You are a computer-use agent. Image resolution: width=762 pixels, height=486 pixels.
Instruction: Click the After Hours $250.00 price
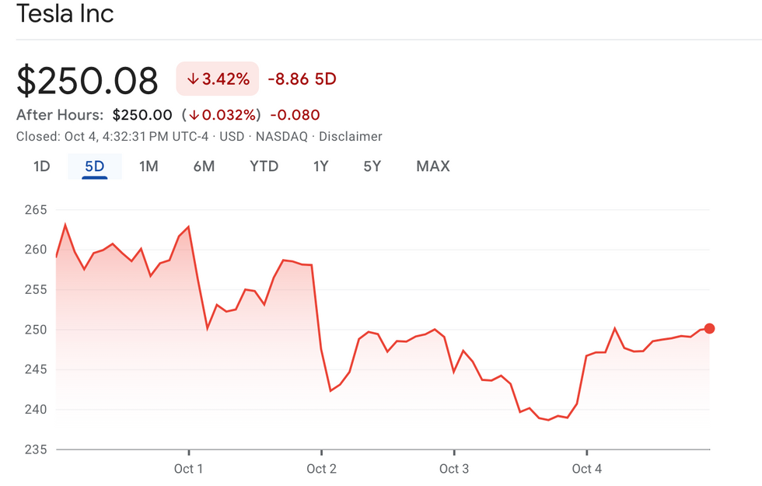142,115
